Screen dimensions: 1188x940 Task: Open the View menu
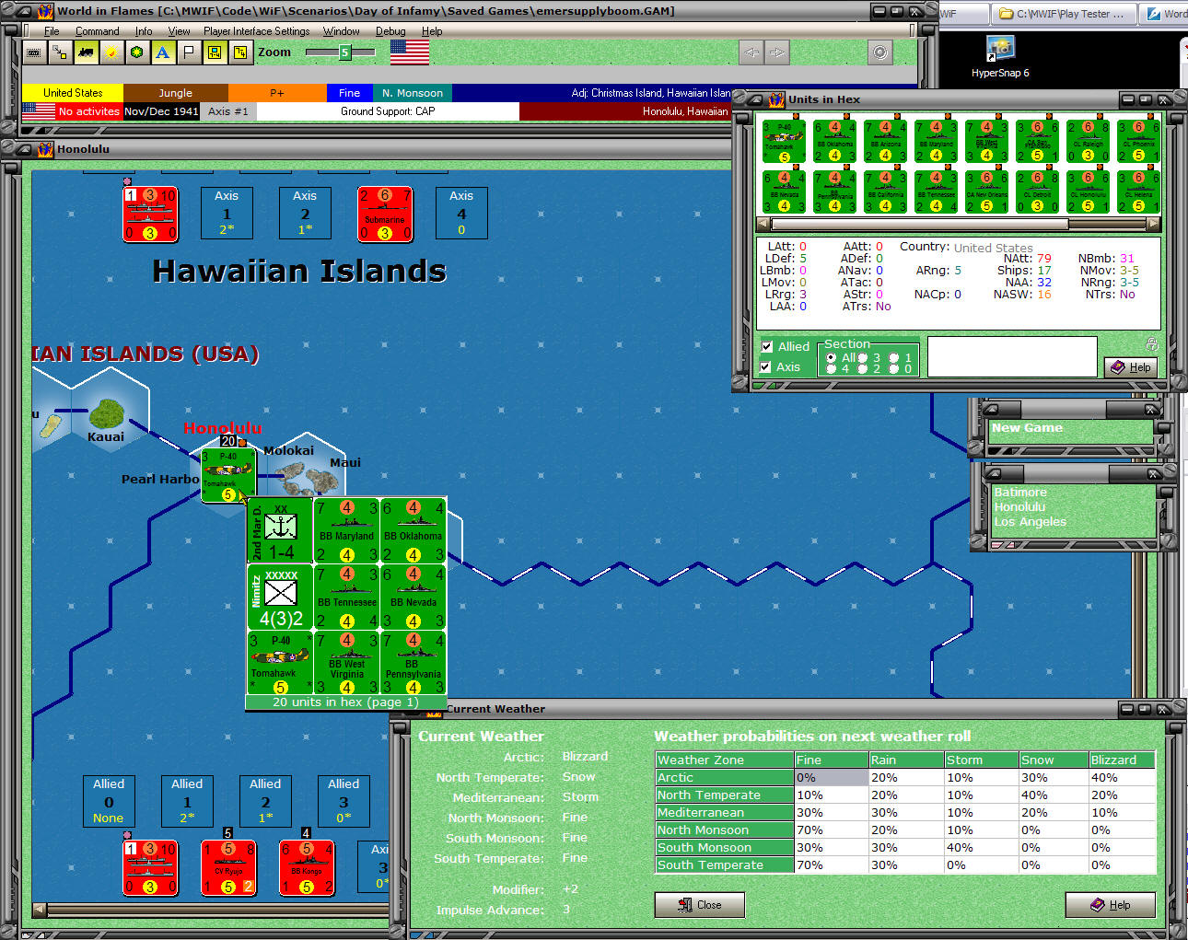click(x=179, y=31)
